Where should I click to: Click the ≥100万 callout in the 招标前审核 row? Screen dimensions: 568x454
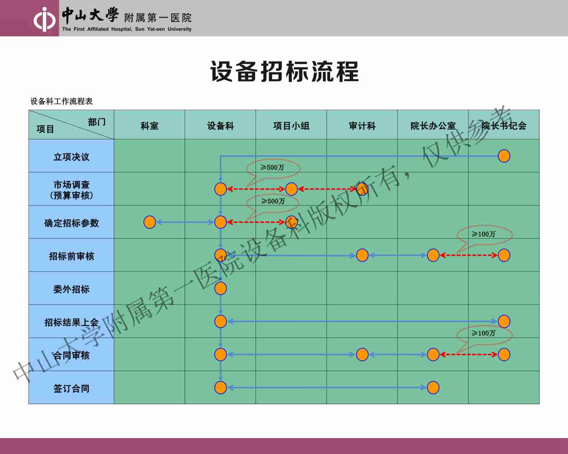(484, 235)
